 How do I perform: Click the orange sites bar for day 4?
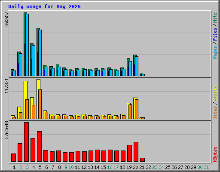click(34, 112)
